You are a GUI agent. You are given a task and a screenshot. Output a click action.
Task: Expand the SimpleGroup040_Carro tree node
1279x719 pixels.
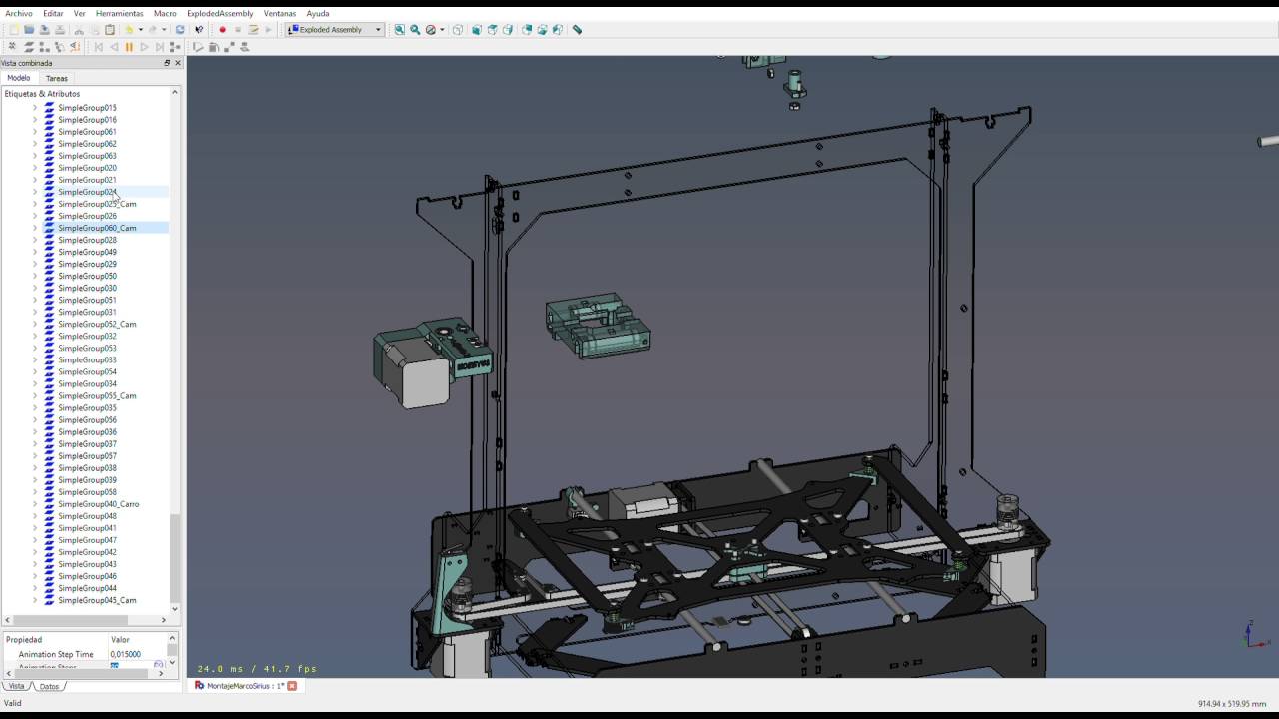pos(35,504)
